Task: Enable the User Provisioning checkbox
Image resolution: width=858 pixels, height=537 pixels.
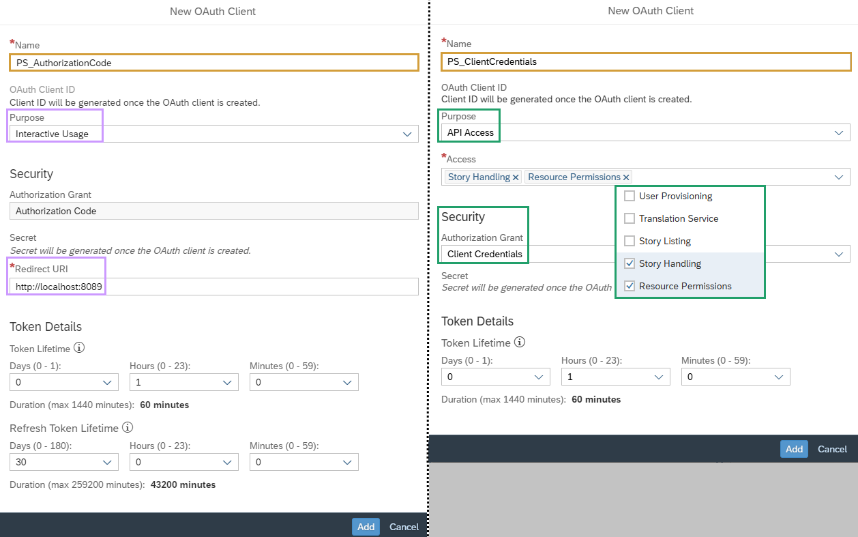Action: (630, 197)
